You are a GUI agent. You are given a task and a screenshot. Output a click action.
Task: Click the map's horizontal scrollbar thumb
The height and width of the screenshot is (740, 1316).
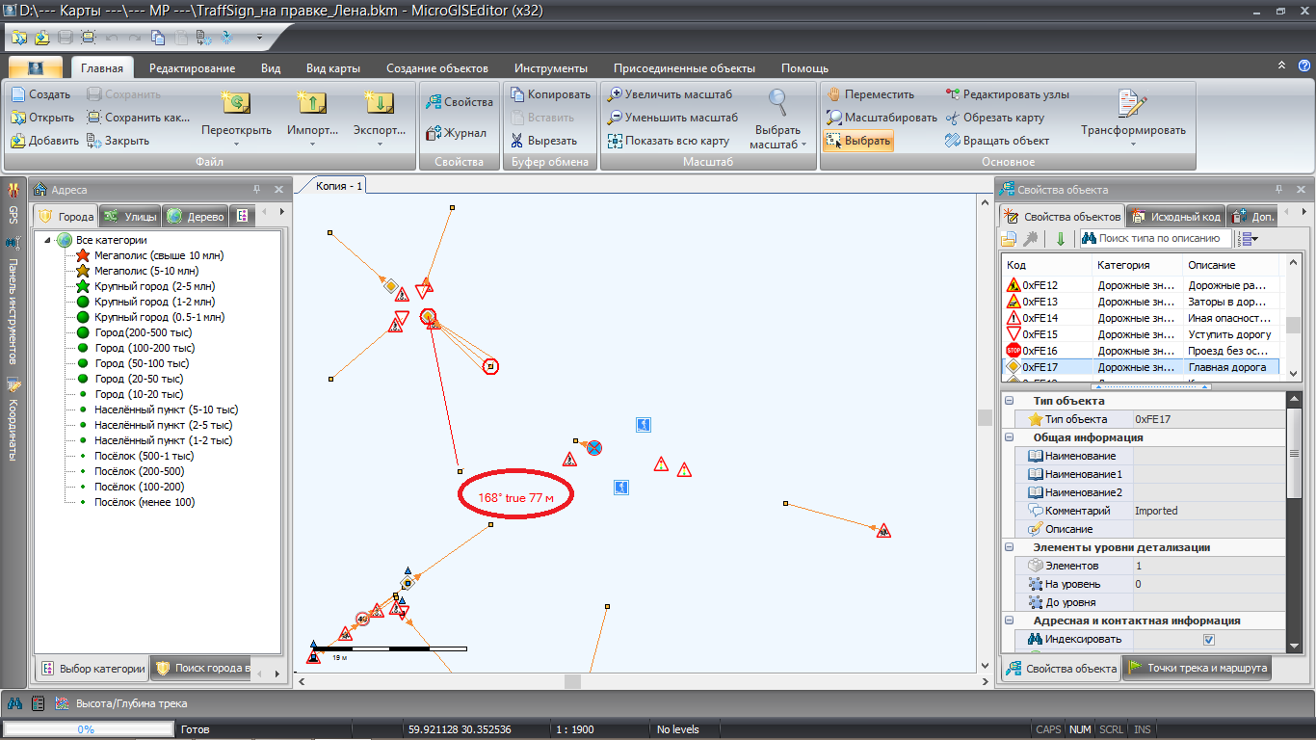point(572,681)
